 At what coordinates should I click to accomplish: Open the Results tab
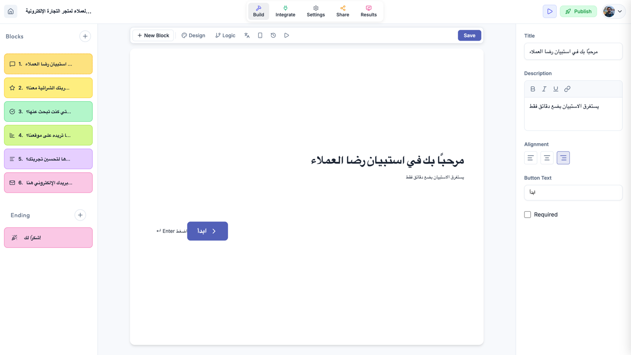[368, 11]
